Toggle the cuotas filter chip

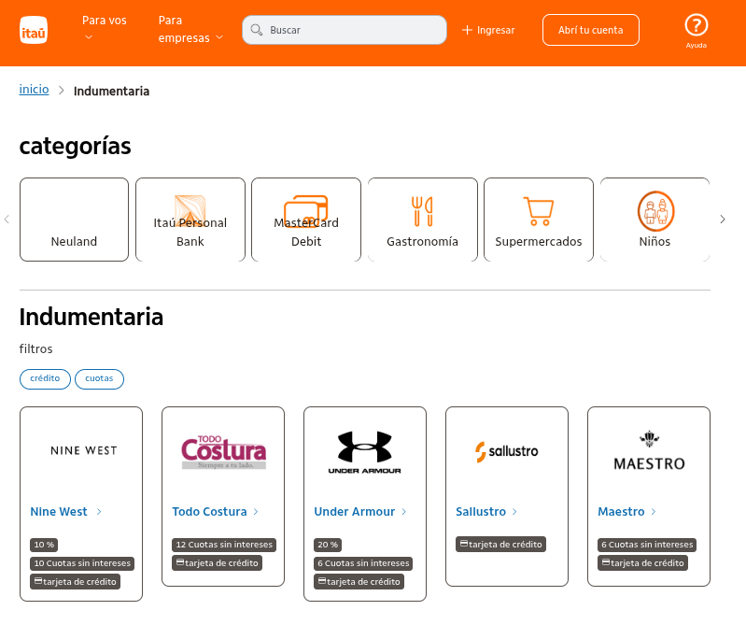(x=99, y=379)
